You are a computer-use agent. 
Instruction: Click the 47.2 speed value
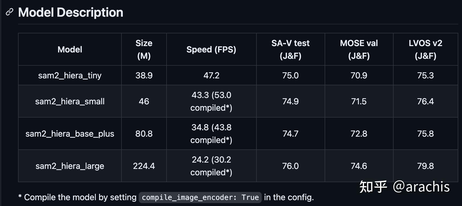pyautogui.click(x=211, y=75)
